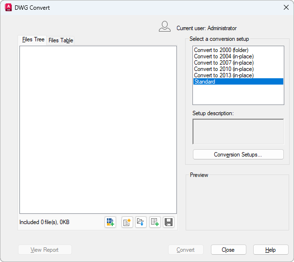This screenshot has width=294, height=262.
Task: Click inside the Setup description box
Action: click(x=238, y=131)
